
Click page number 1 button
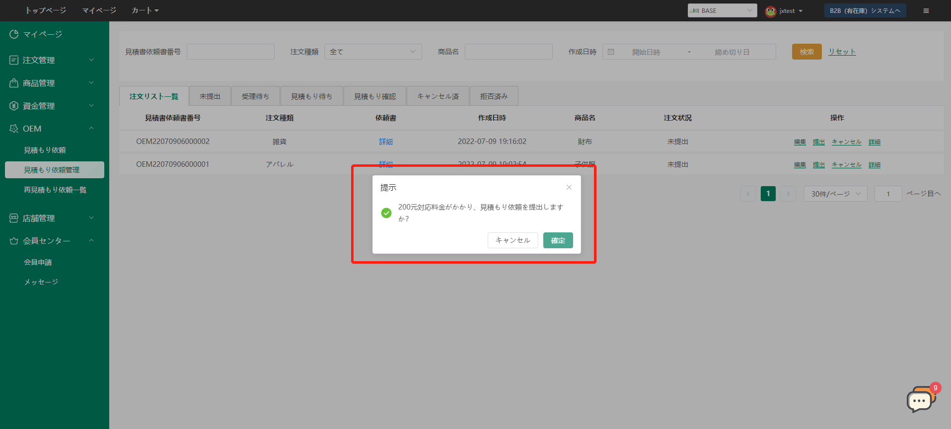pos(768,194)
